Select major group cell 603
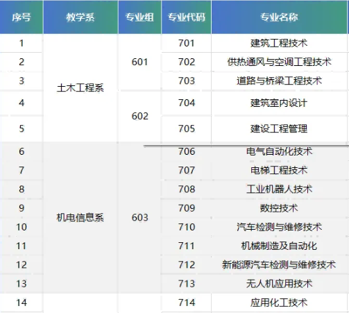The image size is (349, 313). [x=139, y=217]
